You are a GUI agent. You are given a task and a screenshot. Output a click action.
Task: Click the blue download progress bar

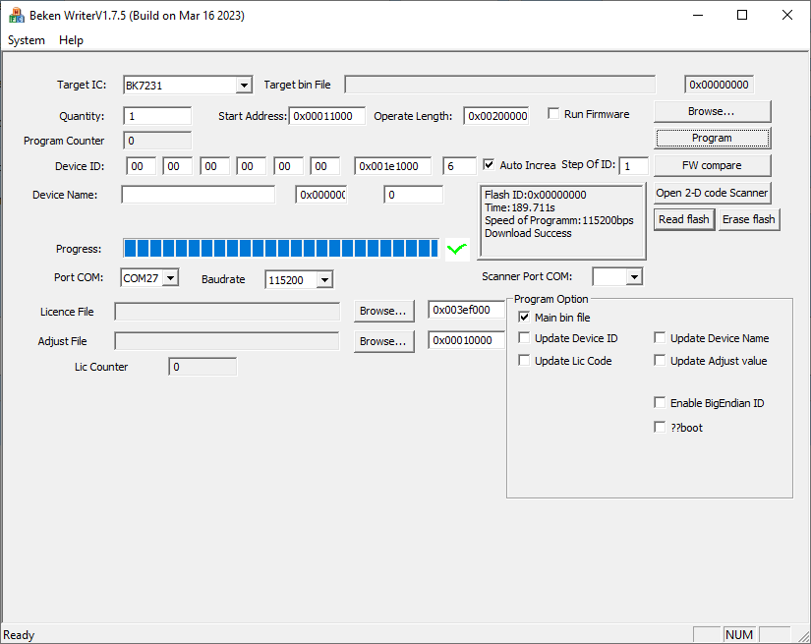pos(280,248)
